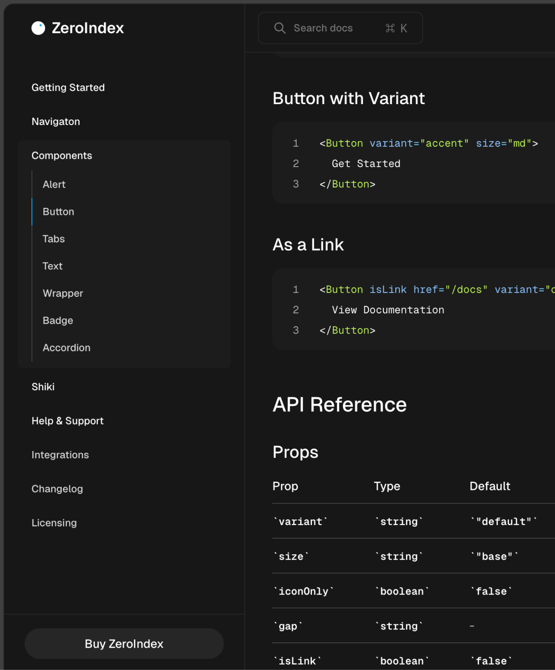Viewport: 555px width, 670px height.
Task: Go to the Tabs component page
Action: point(53,239)
